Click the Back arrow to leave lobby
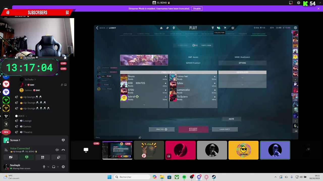The height and width of the screenshot is (181, 323). pyautogui.click(x=97, y=28)
